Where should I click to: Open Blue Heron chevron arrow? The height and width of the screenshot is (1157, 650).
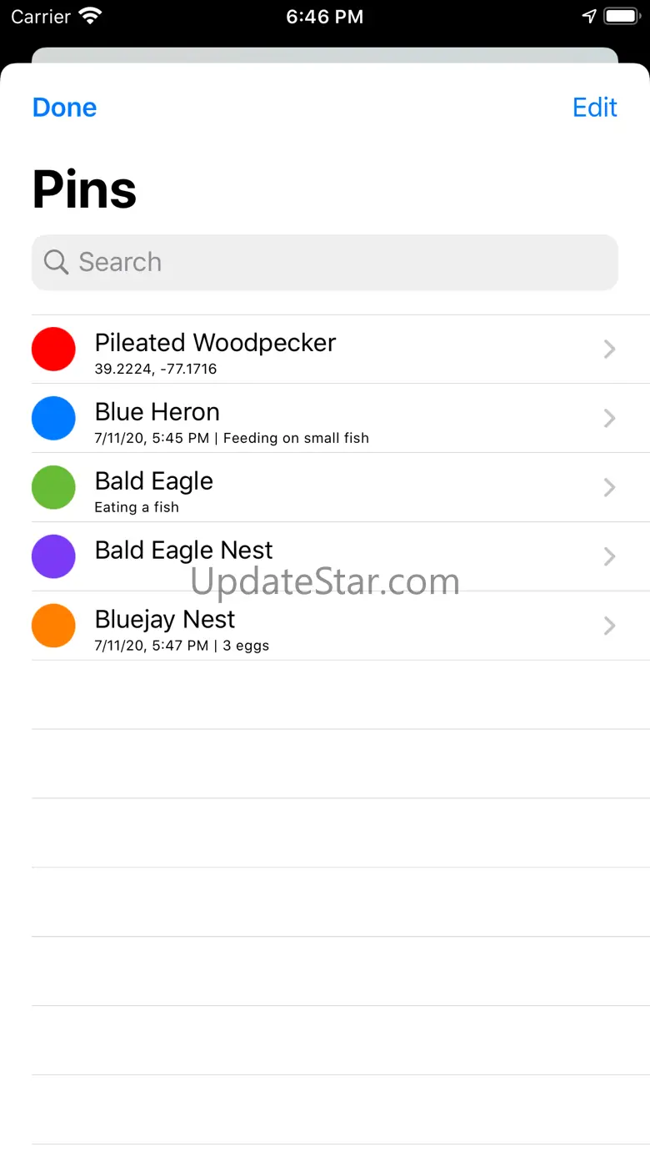click(x=609, y=419)
